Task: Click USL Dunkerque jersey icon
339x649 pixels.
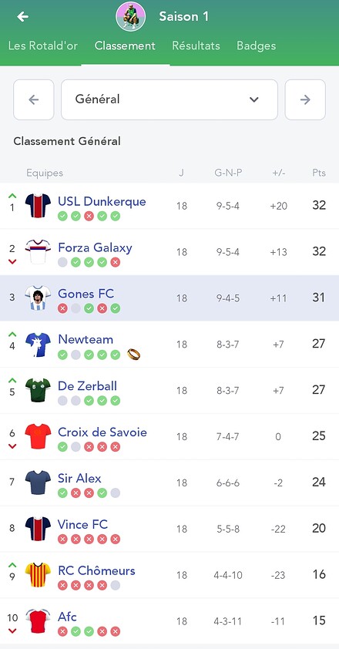Action: click(x=38, y=205)
